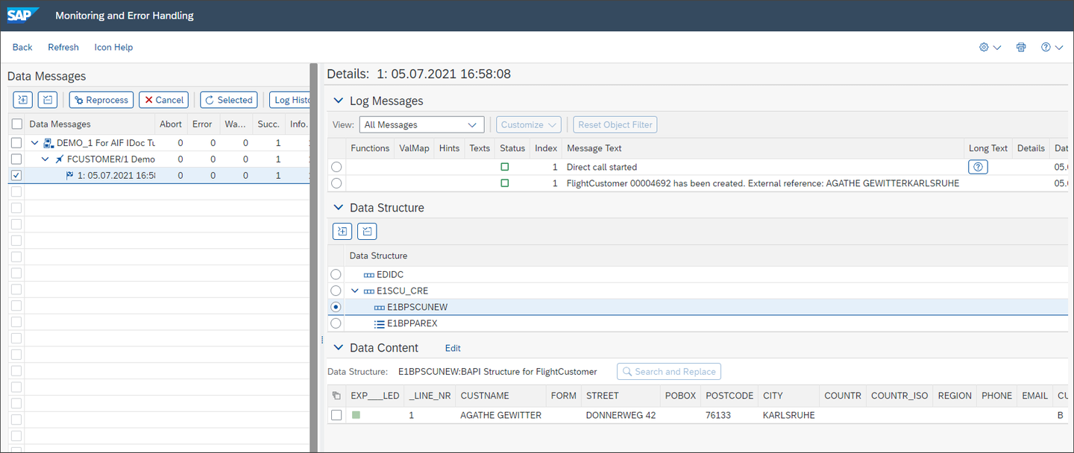Open Icon Help
This screenshot has width=1074, height=453.
point(113,47)
